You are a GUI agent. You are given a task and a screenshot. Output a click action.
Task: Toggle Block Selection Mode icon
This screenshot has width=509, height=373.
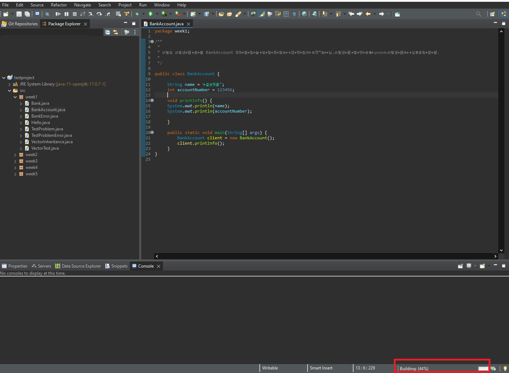click(286, 14)
